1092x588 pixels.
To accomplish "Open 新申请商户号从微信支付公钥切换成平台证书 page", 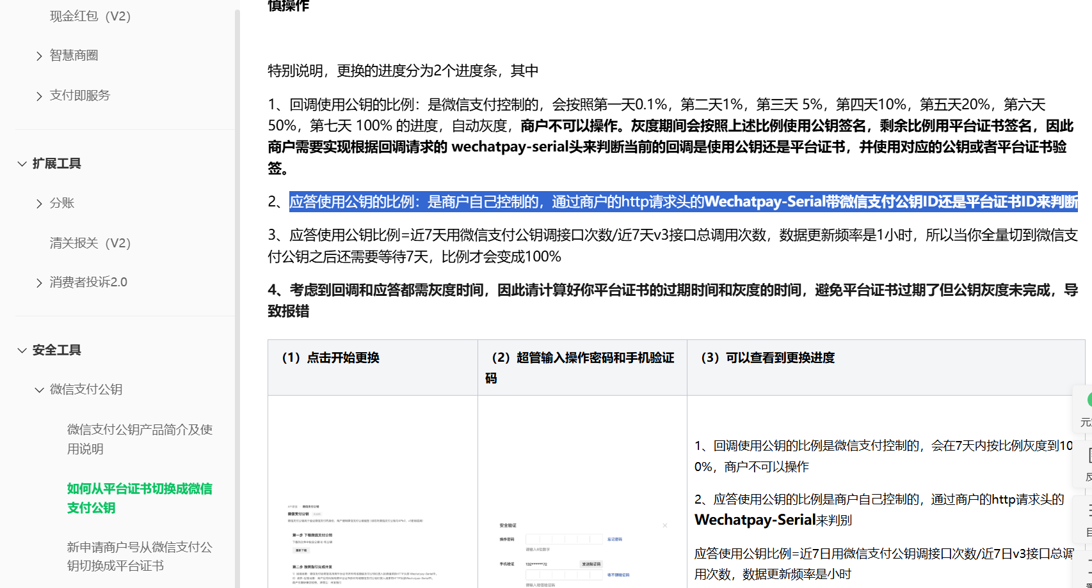I will pyautogui.click(x=140, y=556).
